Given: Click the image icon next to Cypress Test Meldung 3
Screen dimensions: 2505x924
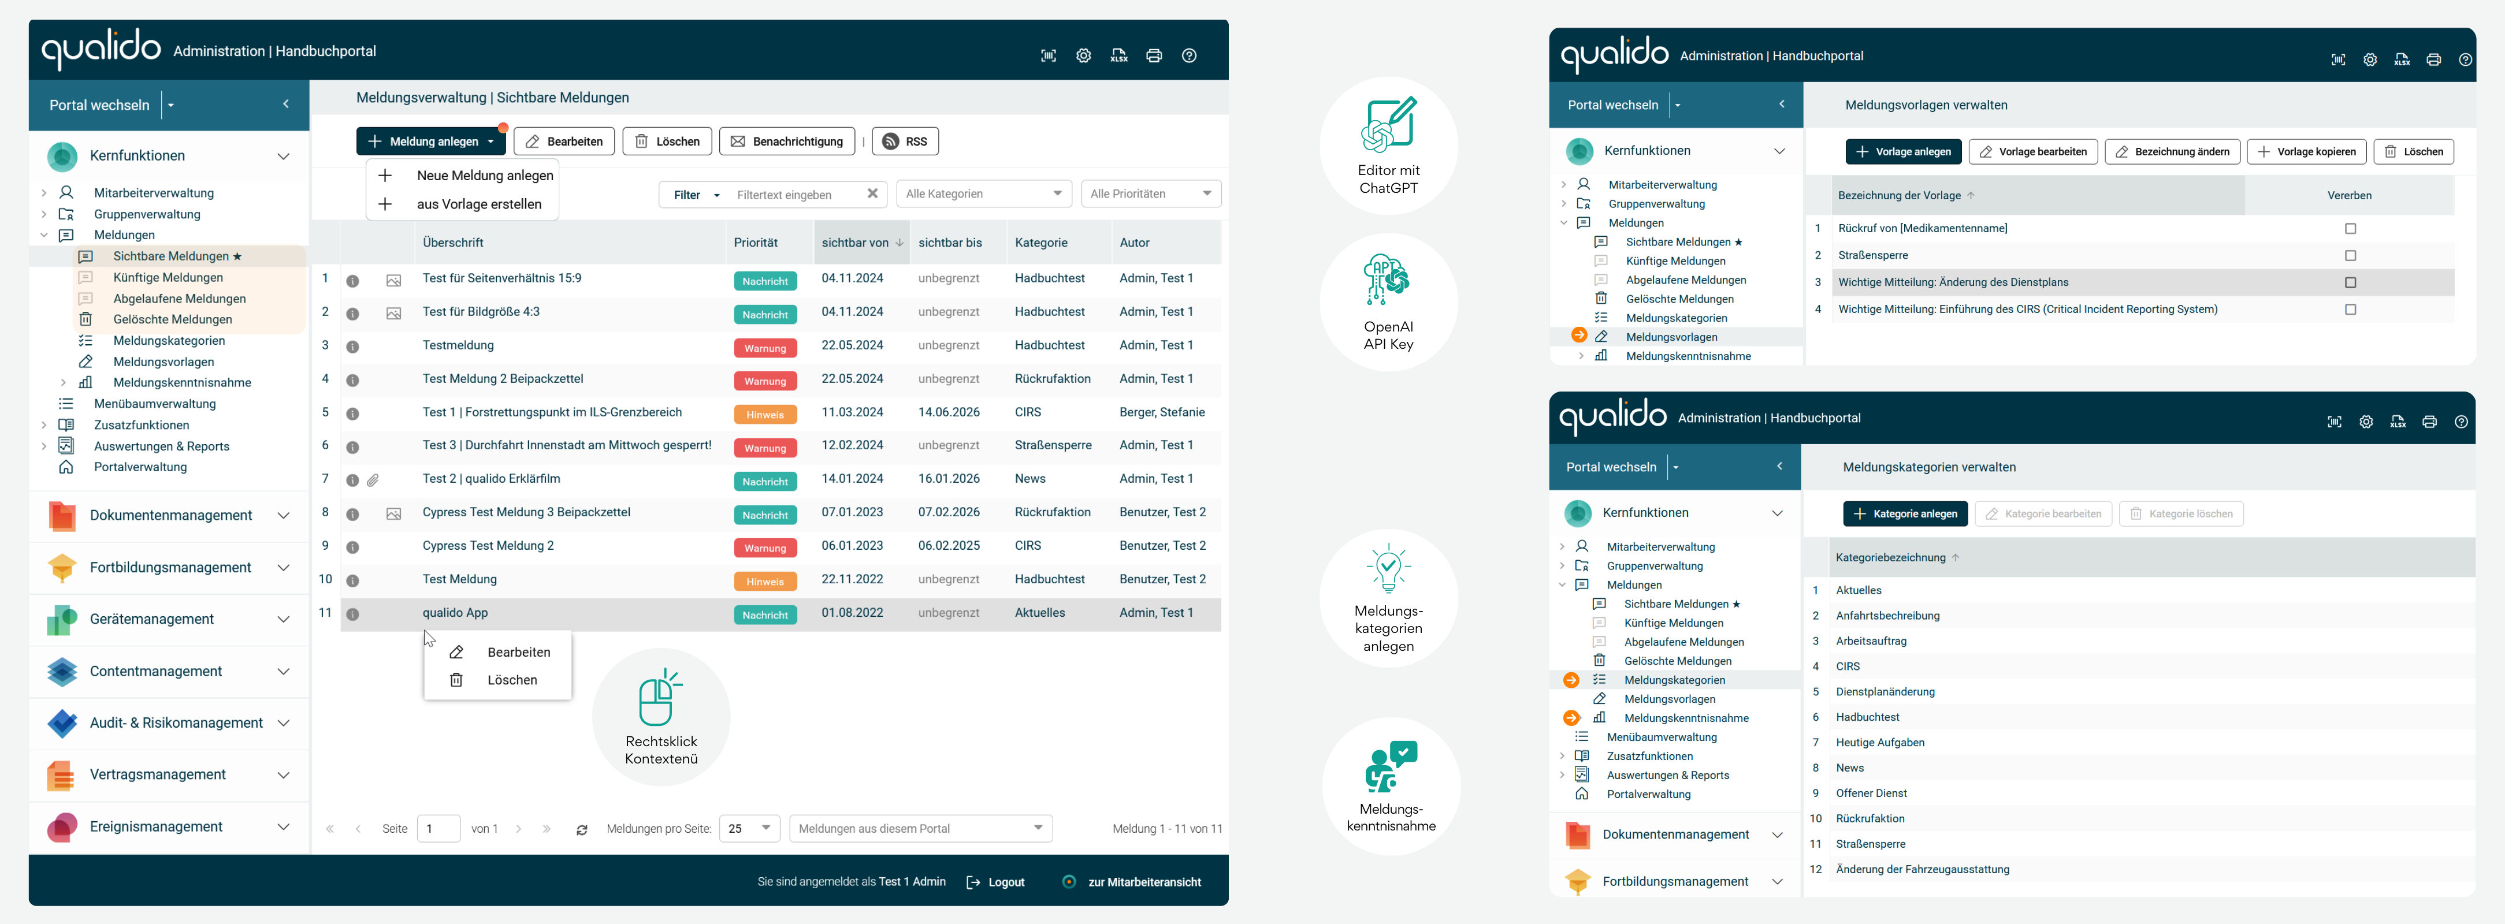Looking at the screenshot, I should 395,513.
